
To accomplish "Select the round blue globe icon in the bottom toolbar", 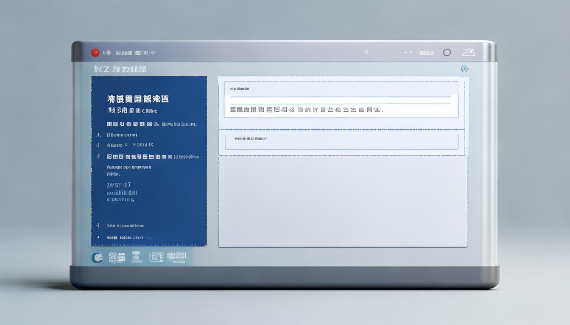I will (x=97, y=257).
